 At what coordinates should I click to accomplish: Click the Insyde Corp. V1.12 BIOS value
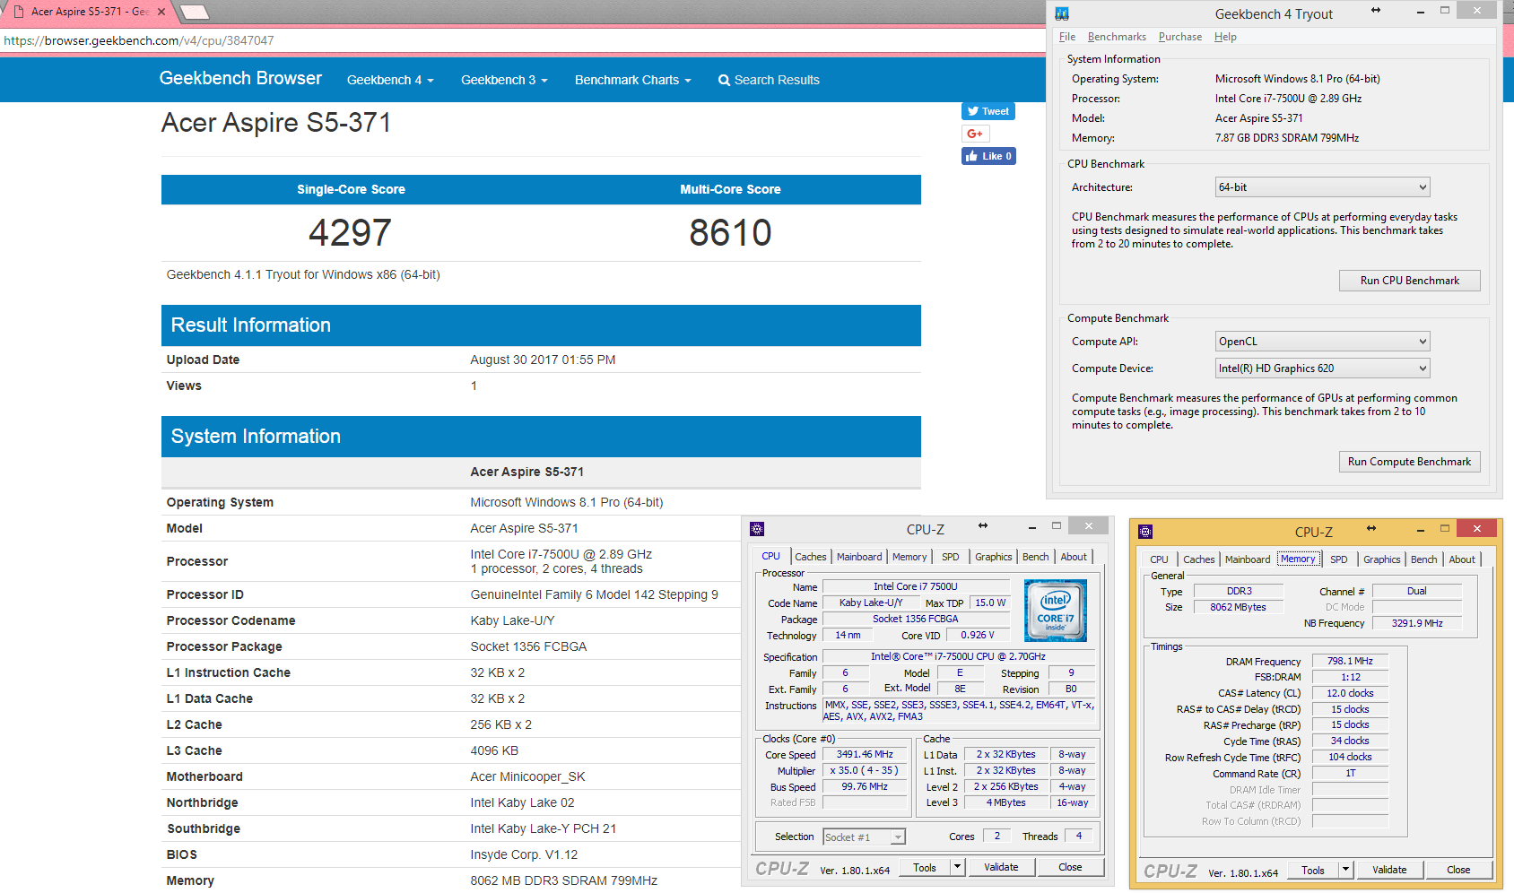[x=524, y=854]
